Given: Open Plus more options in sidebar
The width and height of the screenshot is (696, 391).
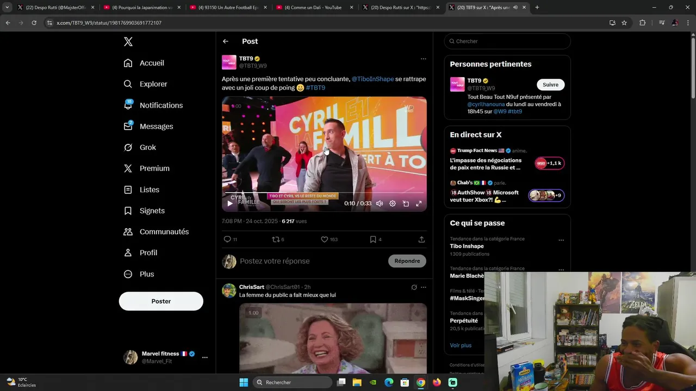Looking at the screenshot, I should 139,274.
